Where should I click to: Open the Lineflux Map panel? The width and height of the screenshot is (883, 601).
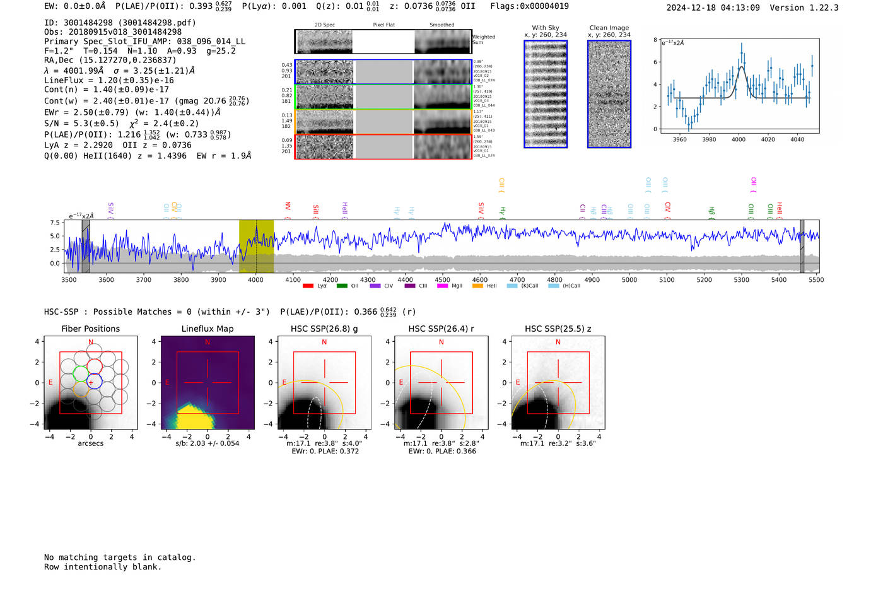[x=208, y=383]
